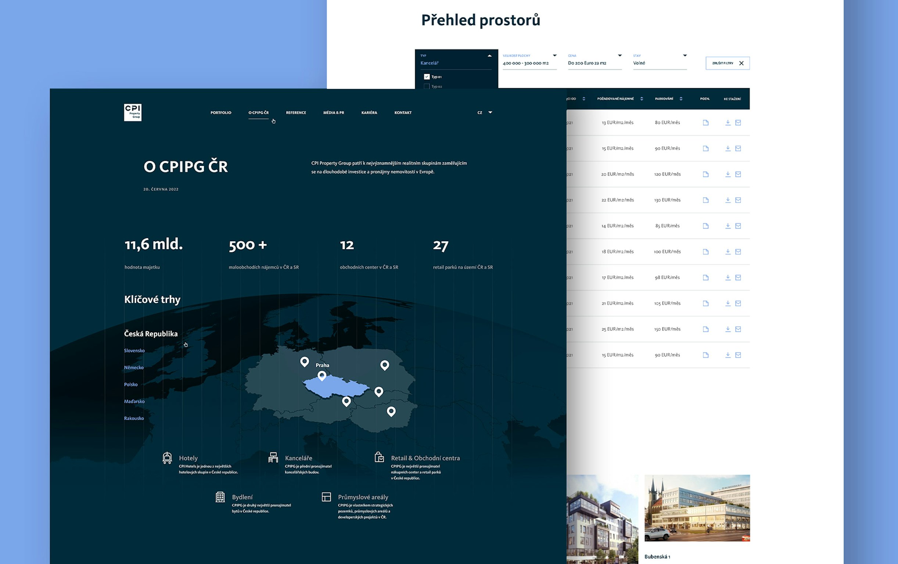The image size is (898, 564).
Task: Download file in 17 EUR/m2/měs row
Action: click(x=728, y=277)
